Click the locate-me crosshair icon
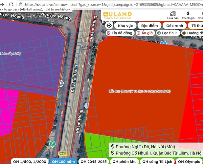203x164 pixels. click(x=109, y=26)
